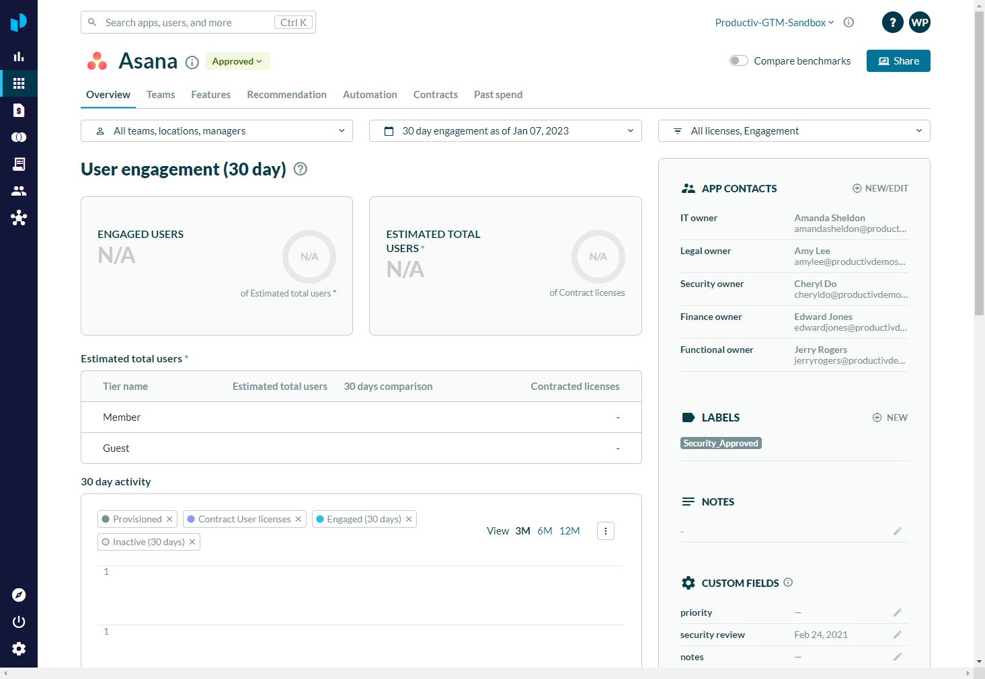The width and height of the screenshot is (985, 679).
Task: Open the people icon in left sidebar
Action: tap(19, 191)
